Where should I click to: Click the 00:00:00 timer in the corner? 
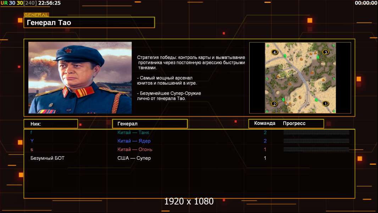(366, 3)
